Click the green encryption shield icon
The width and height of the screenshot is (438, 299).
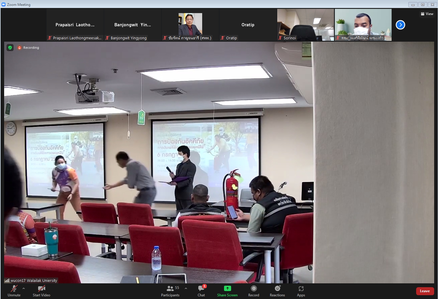point(10,48)
